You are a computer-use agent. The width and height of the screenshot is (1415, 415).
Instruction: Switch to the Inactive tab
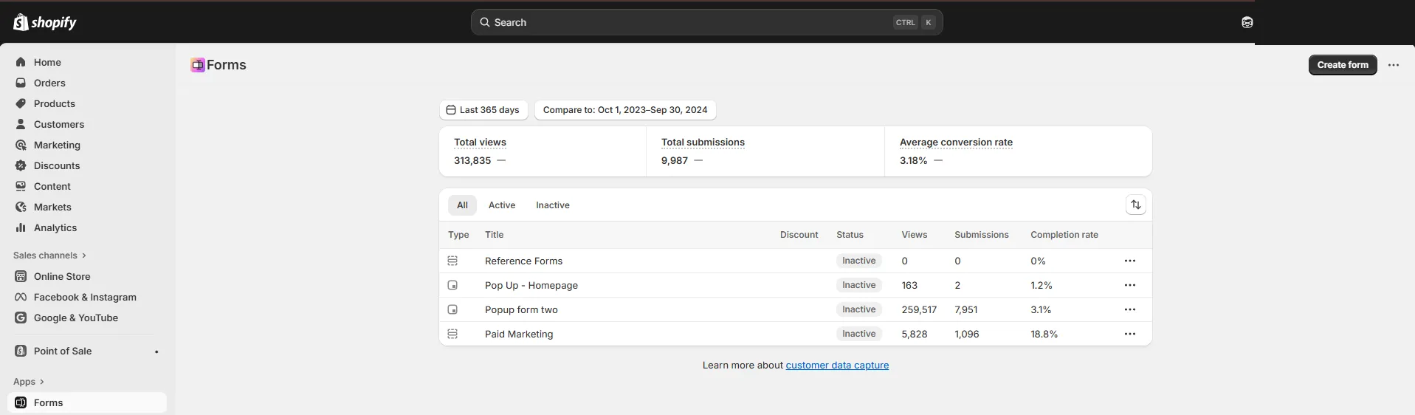coord(553,205)
